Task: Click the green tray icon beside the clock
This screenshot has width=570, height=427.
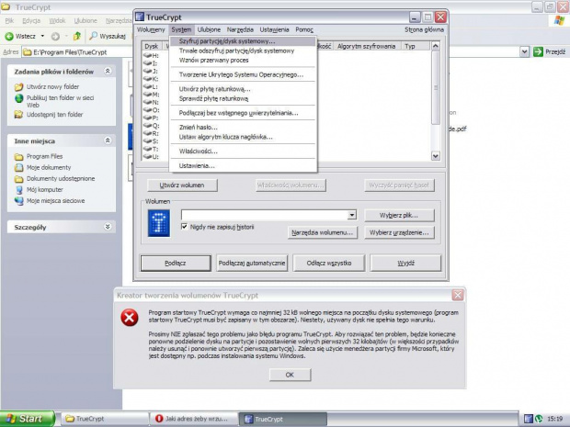Action: pos(539,419)
